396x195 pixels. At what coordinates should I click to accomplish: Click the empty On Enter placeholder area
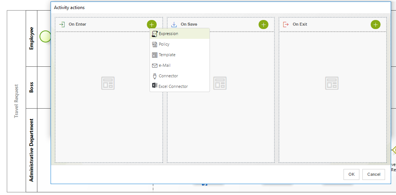(x=108, y=83)
